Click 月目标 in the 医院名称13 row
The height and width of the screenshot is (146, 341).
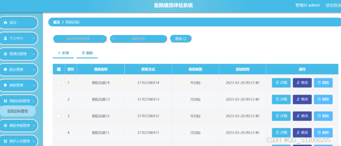196,99
